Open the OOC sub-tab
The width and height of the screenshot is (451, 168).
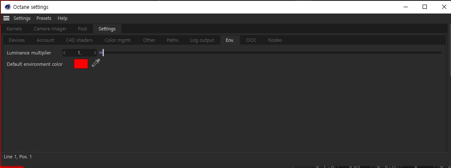click(x=251, y=40)
